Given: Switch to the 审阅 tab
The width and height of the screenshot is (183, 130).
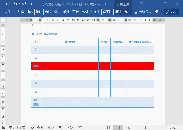Looking at the screenshot, I should coord(76,12).
